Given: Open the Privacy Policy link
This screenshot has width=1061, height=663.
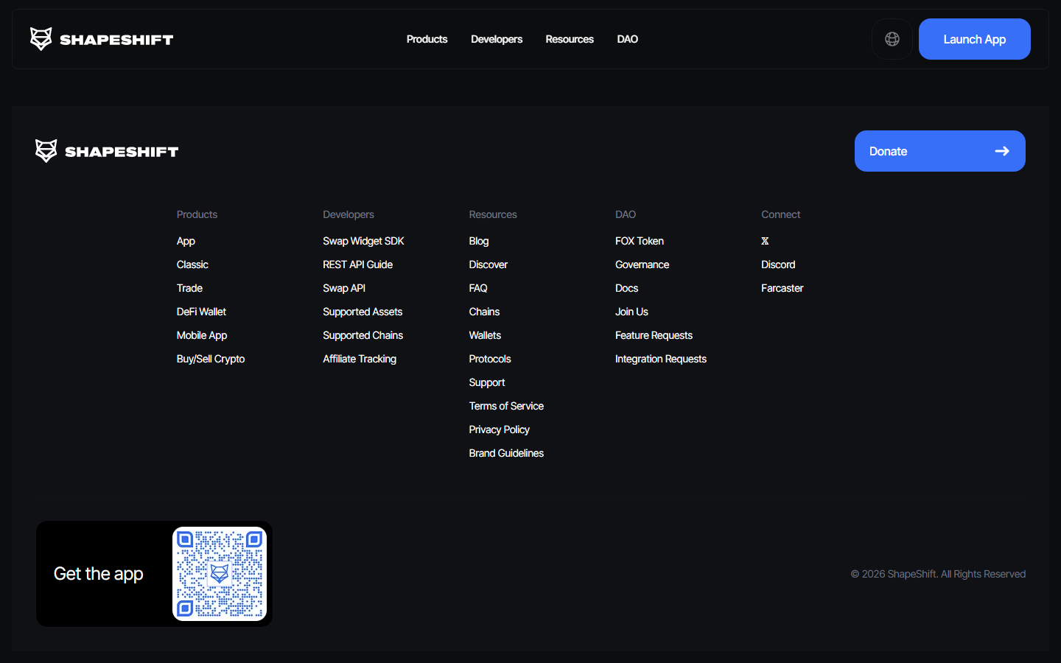Looking at the screenshot, I should [500, 429].
